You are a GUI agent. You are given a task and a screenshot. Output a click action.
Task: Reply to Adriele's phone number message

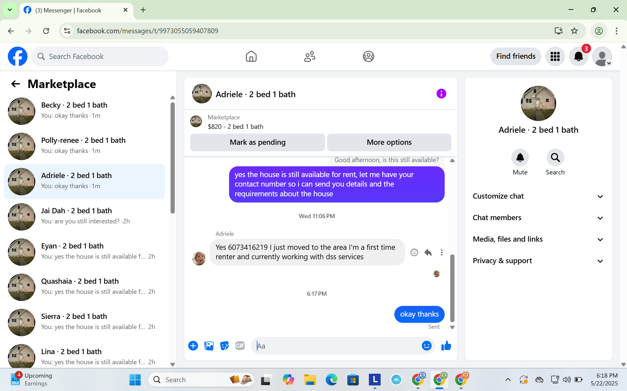tap(428, 252)
